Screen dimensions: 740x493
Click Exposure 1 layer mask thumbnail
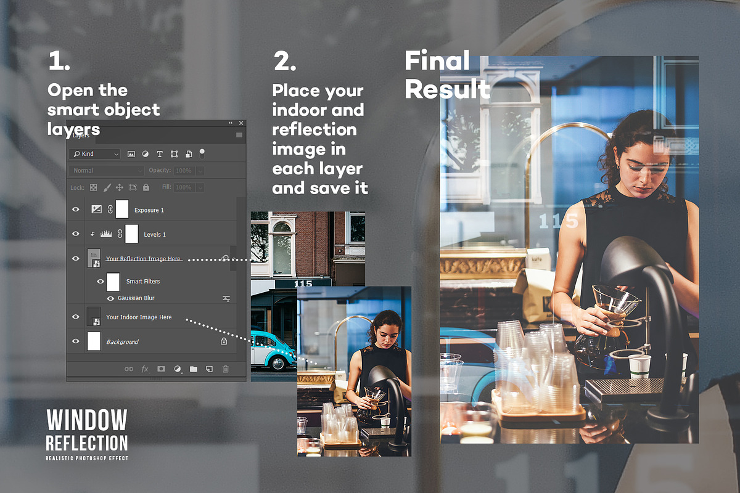click(x=122, y=210)
